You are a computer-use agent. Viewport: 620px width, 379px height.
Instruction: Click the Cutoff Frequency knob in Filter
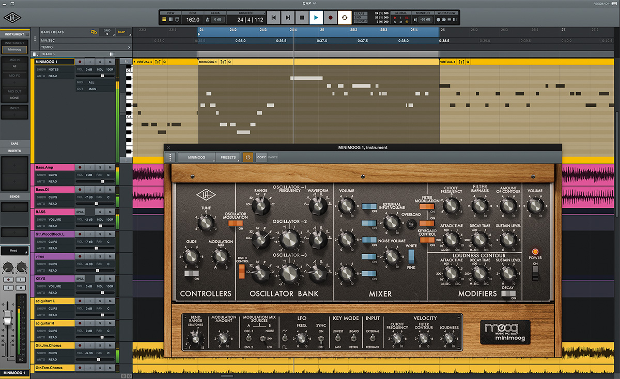[451, 206]
